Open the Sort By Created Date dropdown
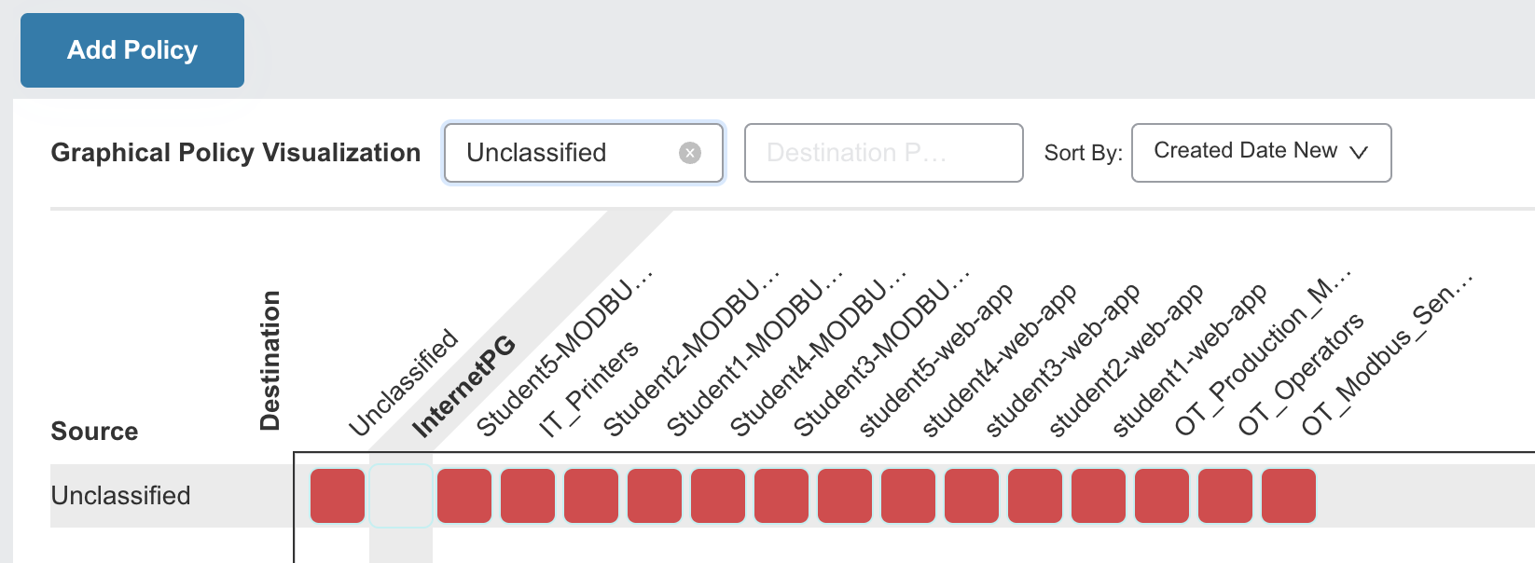Viewport: 1535px width, 563px height. [1261, 153]
